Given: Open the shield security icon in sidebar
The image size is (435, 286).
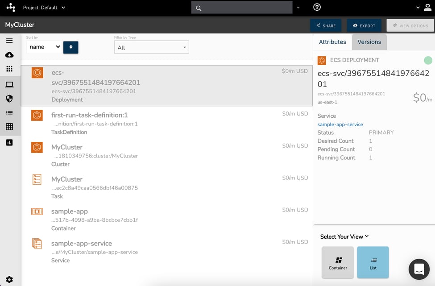Looking at the screenshot, I should pyautogui.click(x=9, y=99).
